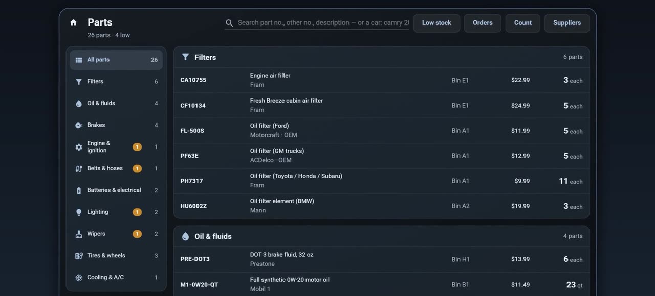Click the Cooling & A/C snowflake icon

pos(79,278)
